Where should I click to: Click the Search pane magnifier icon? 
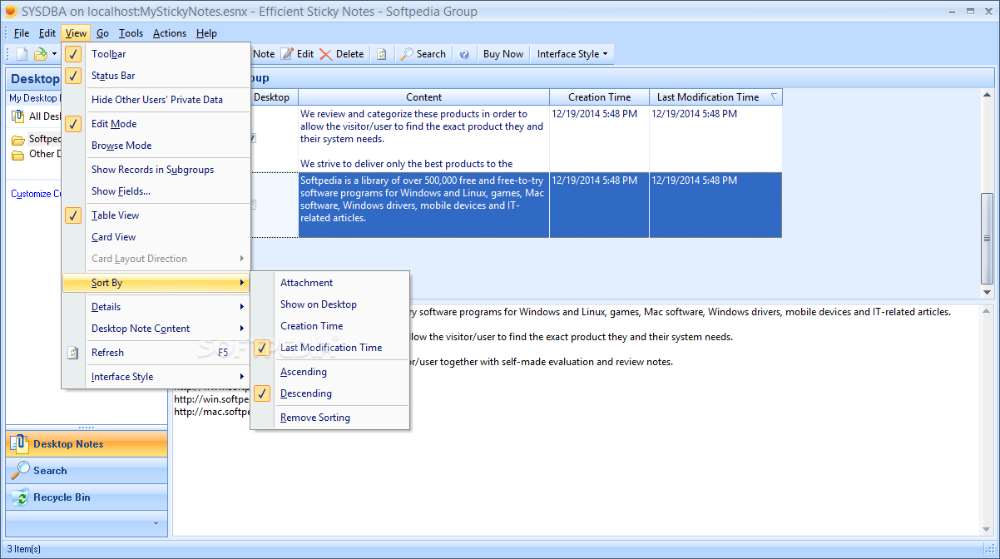[20, 470]
